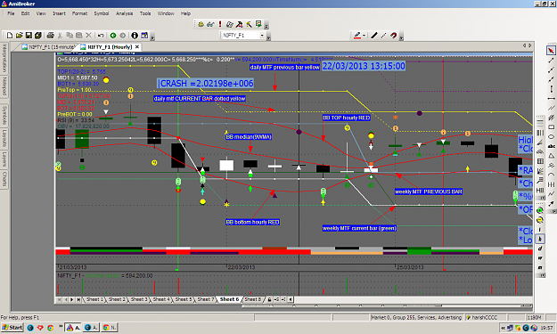
Task: Switch to Sheet 8 tab
Action: point(252,299)
